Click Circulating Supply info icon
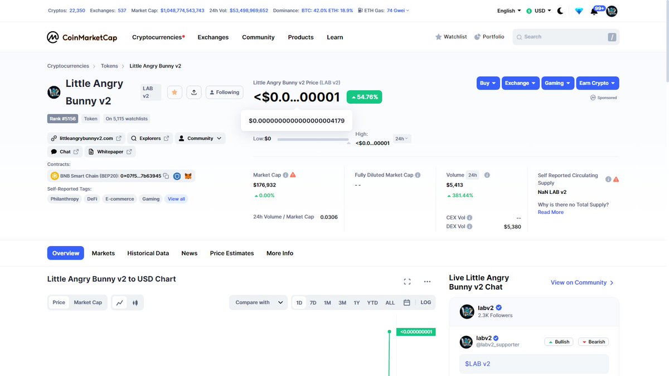The width and height of the screenshot is (669, 376). pos(608,179)
